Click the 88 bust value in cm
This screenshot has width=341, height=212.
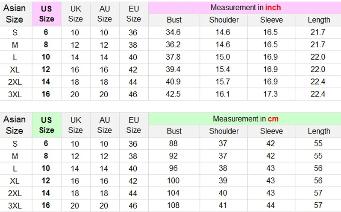173,144
